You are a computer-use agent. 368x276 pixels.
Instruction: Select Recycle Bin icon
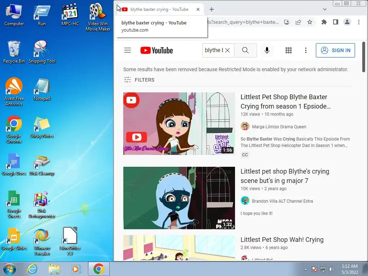click(x=14, y=52)
